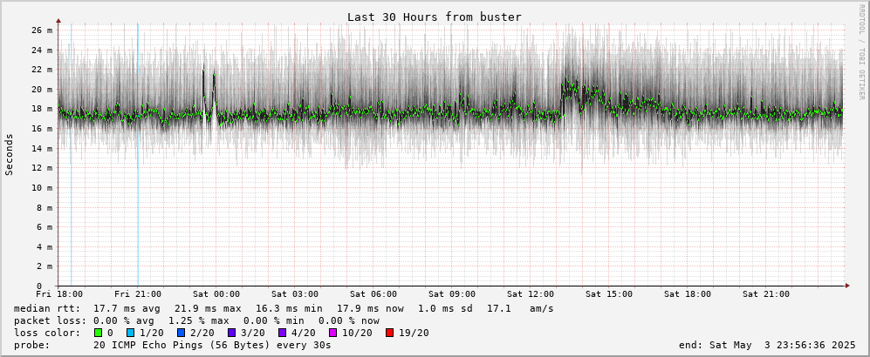Viewport: 870px width, 357px height.
Task: Click the red 19/20 loss swatch
Action: 389,333
